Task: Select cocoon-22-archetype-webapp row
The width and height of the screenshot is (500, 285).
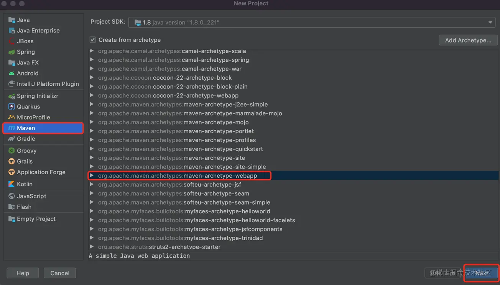Action: (x=294, y=95)
